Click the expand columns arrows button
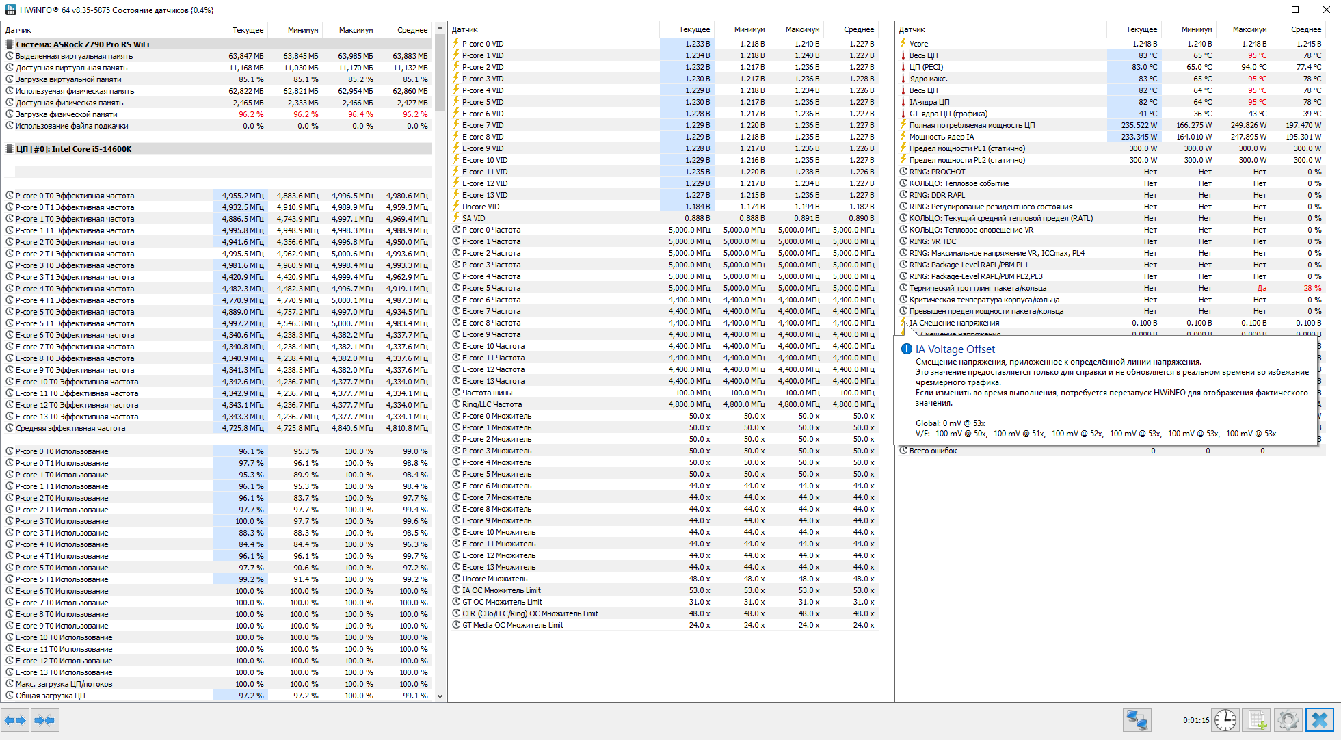1341x740 pixels. click(x=15, y=720)
